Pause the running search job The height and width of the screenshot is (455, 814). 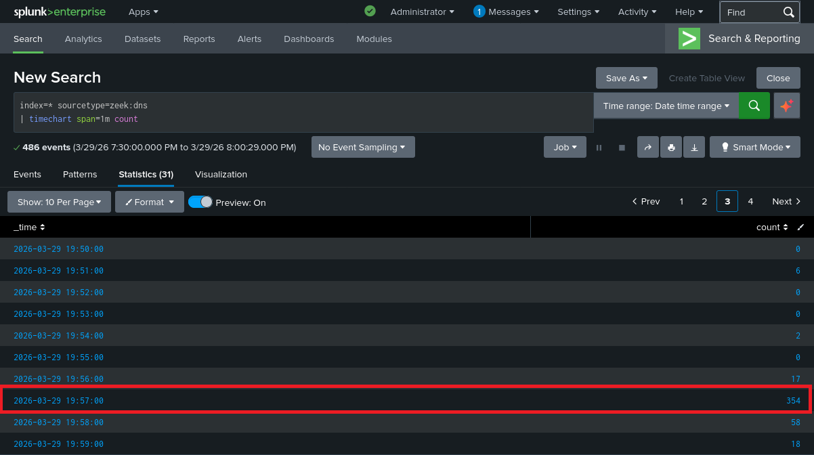pos(599,147)
